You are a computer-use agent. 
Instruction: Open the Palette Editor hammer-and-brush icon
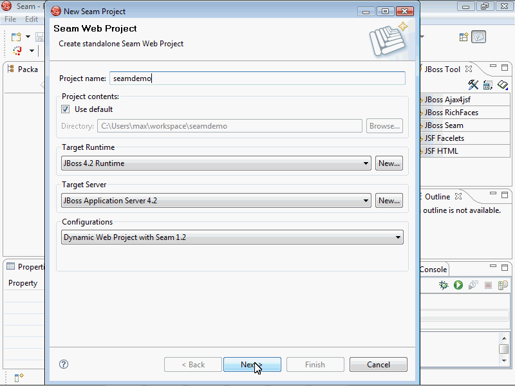(473, 85)
